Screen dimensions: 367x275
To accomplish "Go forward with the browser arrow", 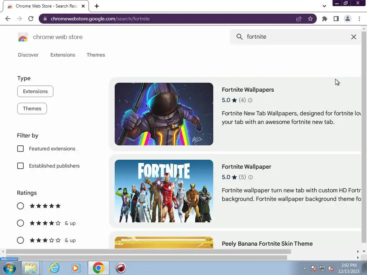I will (19, 19).
